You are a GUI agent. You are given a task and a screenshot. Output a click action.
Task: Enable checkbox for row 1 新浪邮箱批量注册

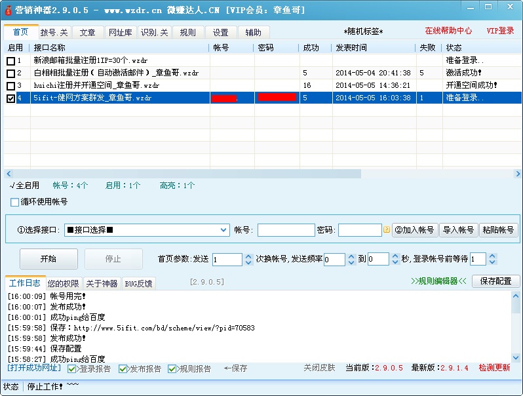[x=10, y=61]
